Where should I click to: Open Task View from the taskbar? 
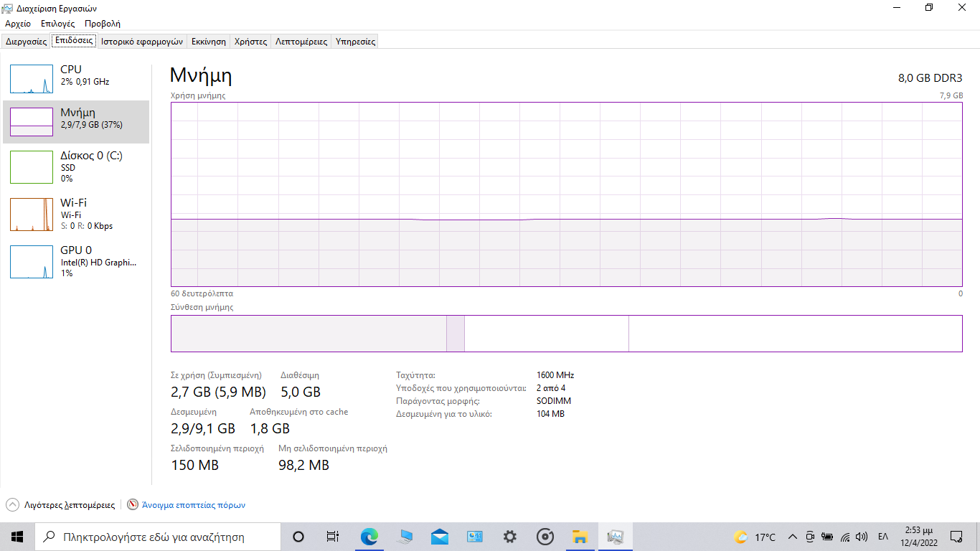coord(333,537)
